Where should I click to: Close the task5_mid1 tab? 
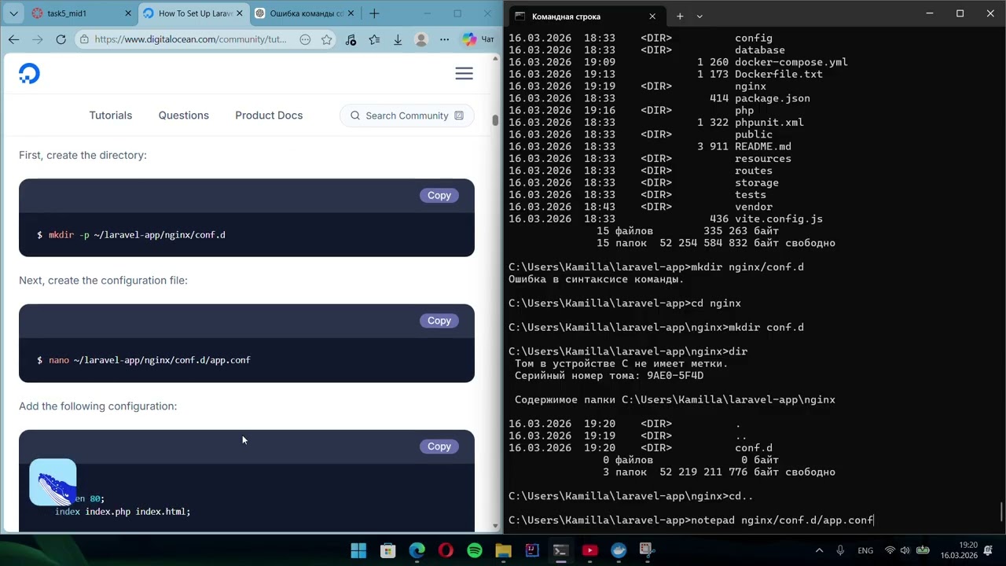(x=129, y=13)
